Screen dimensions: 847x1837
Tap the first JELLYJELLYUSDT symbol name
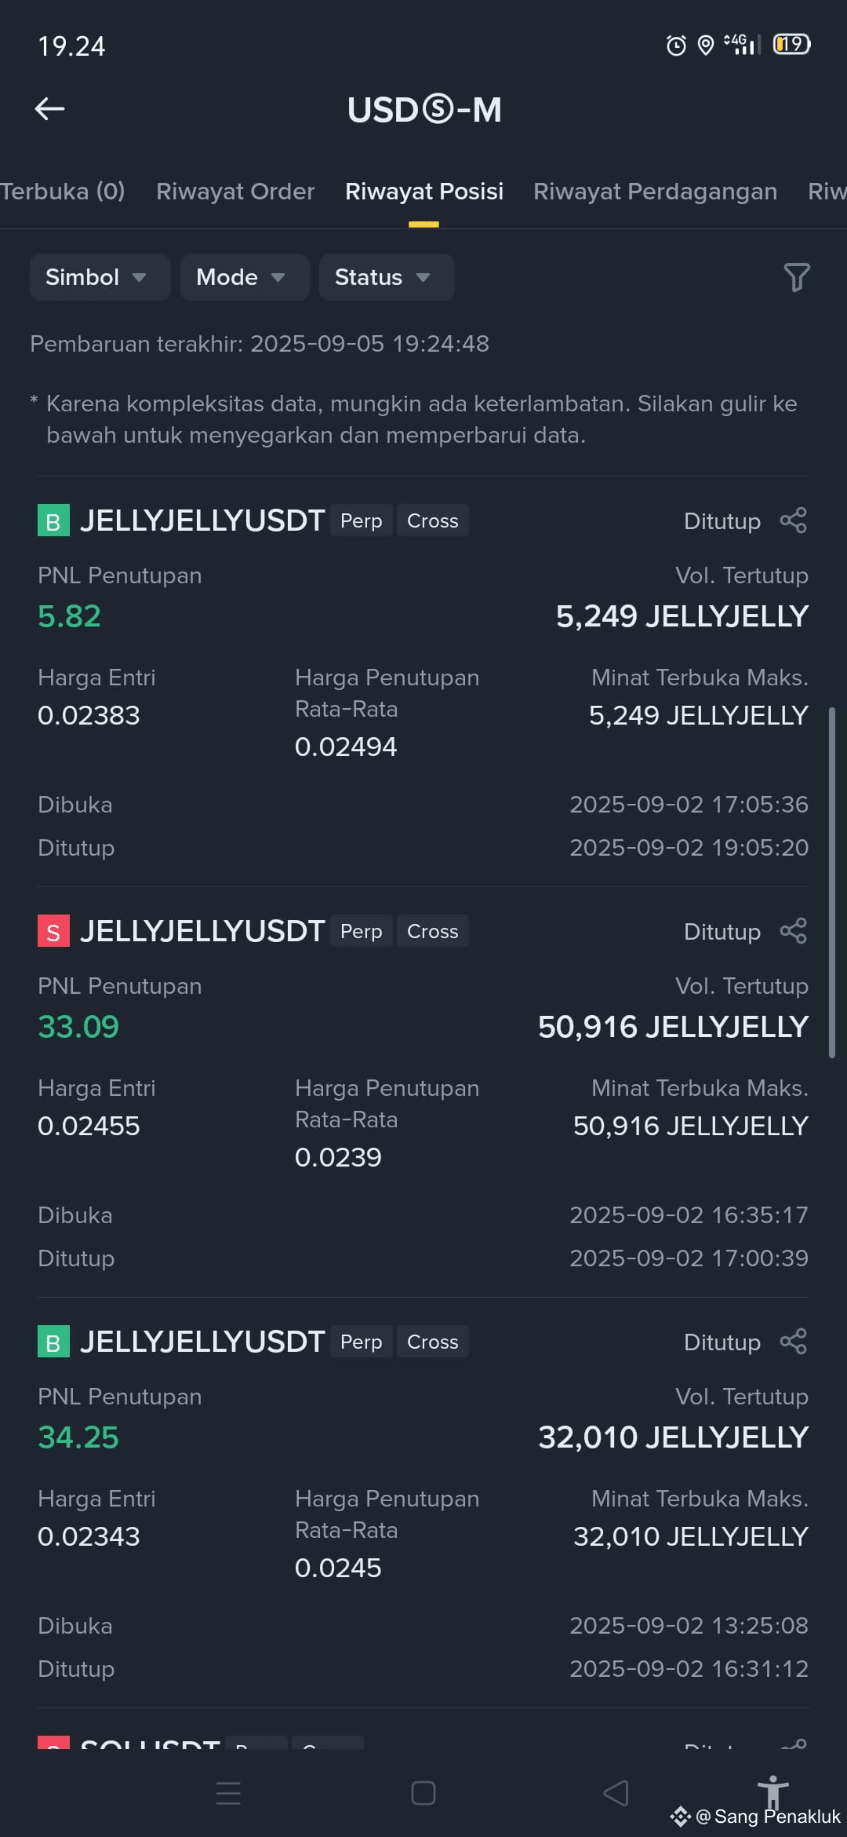[202, 520]
